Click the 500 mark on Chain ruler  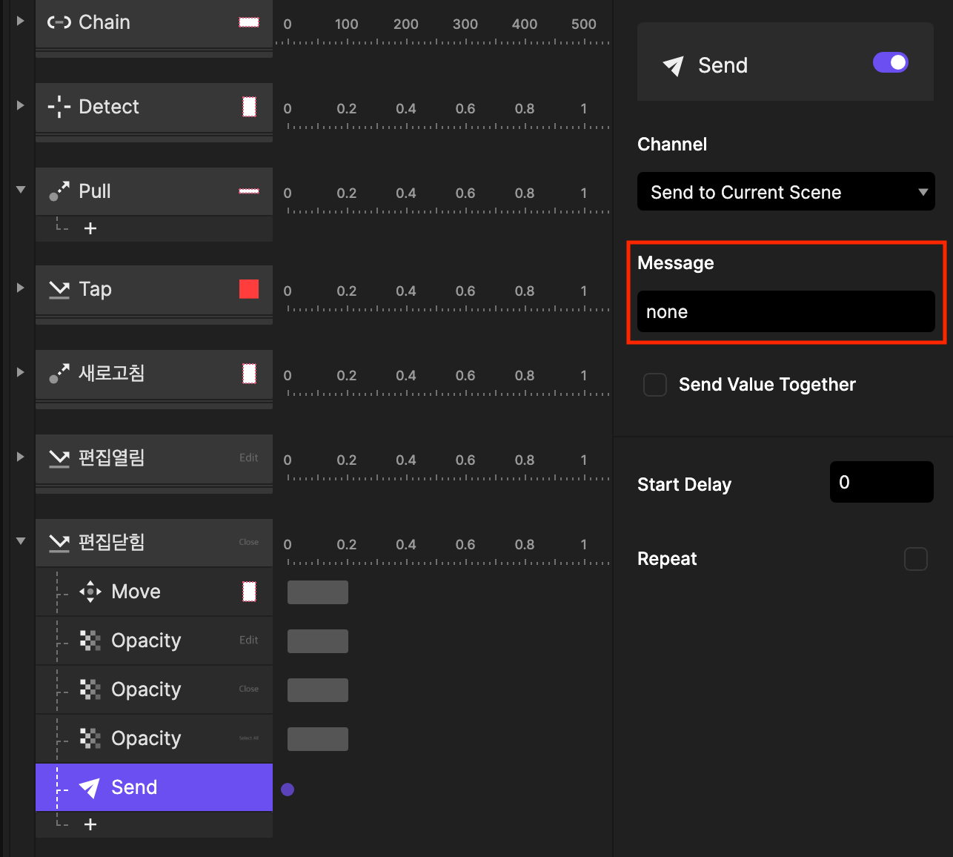tap(584, 24)
